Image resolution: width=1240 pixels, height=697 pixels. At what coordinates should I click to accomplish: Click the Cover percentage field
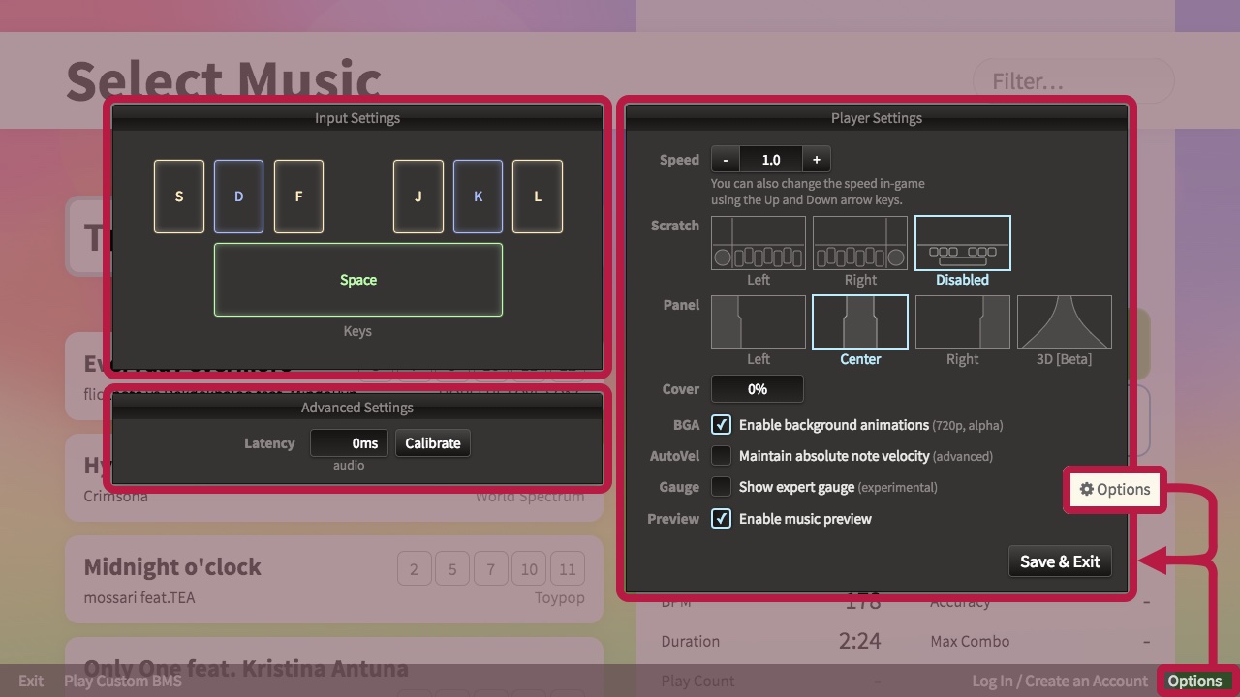[757, 389]
